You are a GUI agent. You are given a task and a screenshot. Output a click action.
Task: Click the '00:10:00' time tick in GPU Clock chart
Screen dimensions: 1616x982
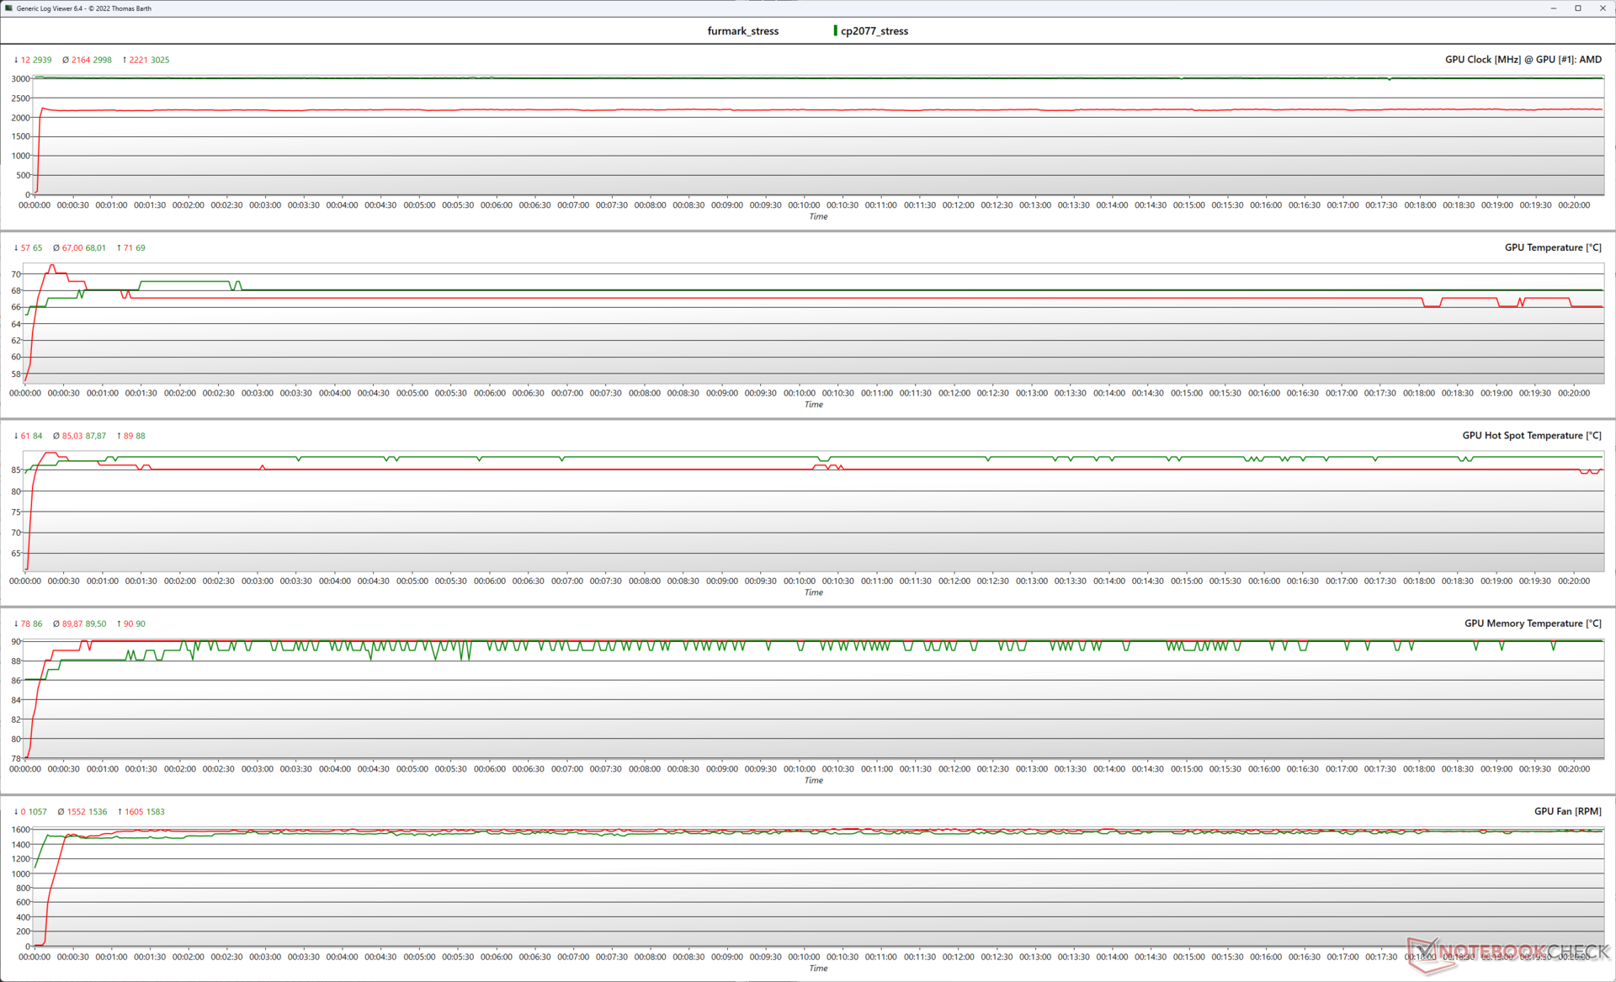[x=804, y=205]
